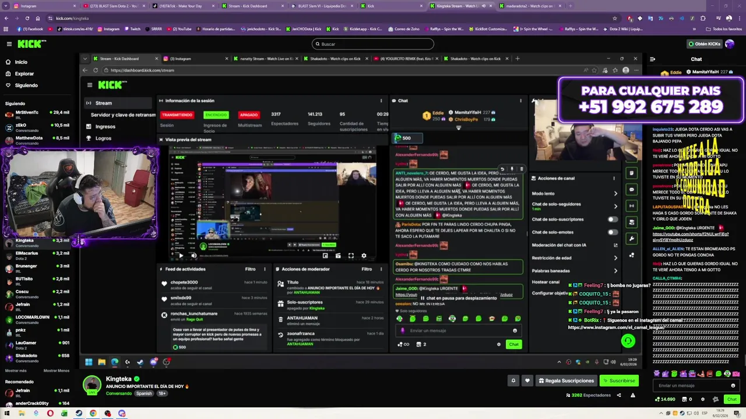
Task: Click the Spanish language tag
Action: [144, 393]
